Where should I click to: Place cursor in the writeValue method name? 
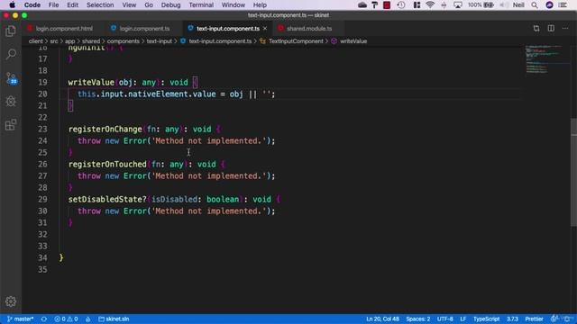(x=91, y=82)
